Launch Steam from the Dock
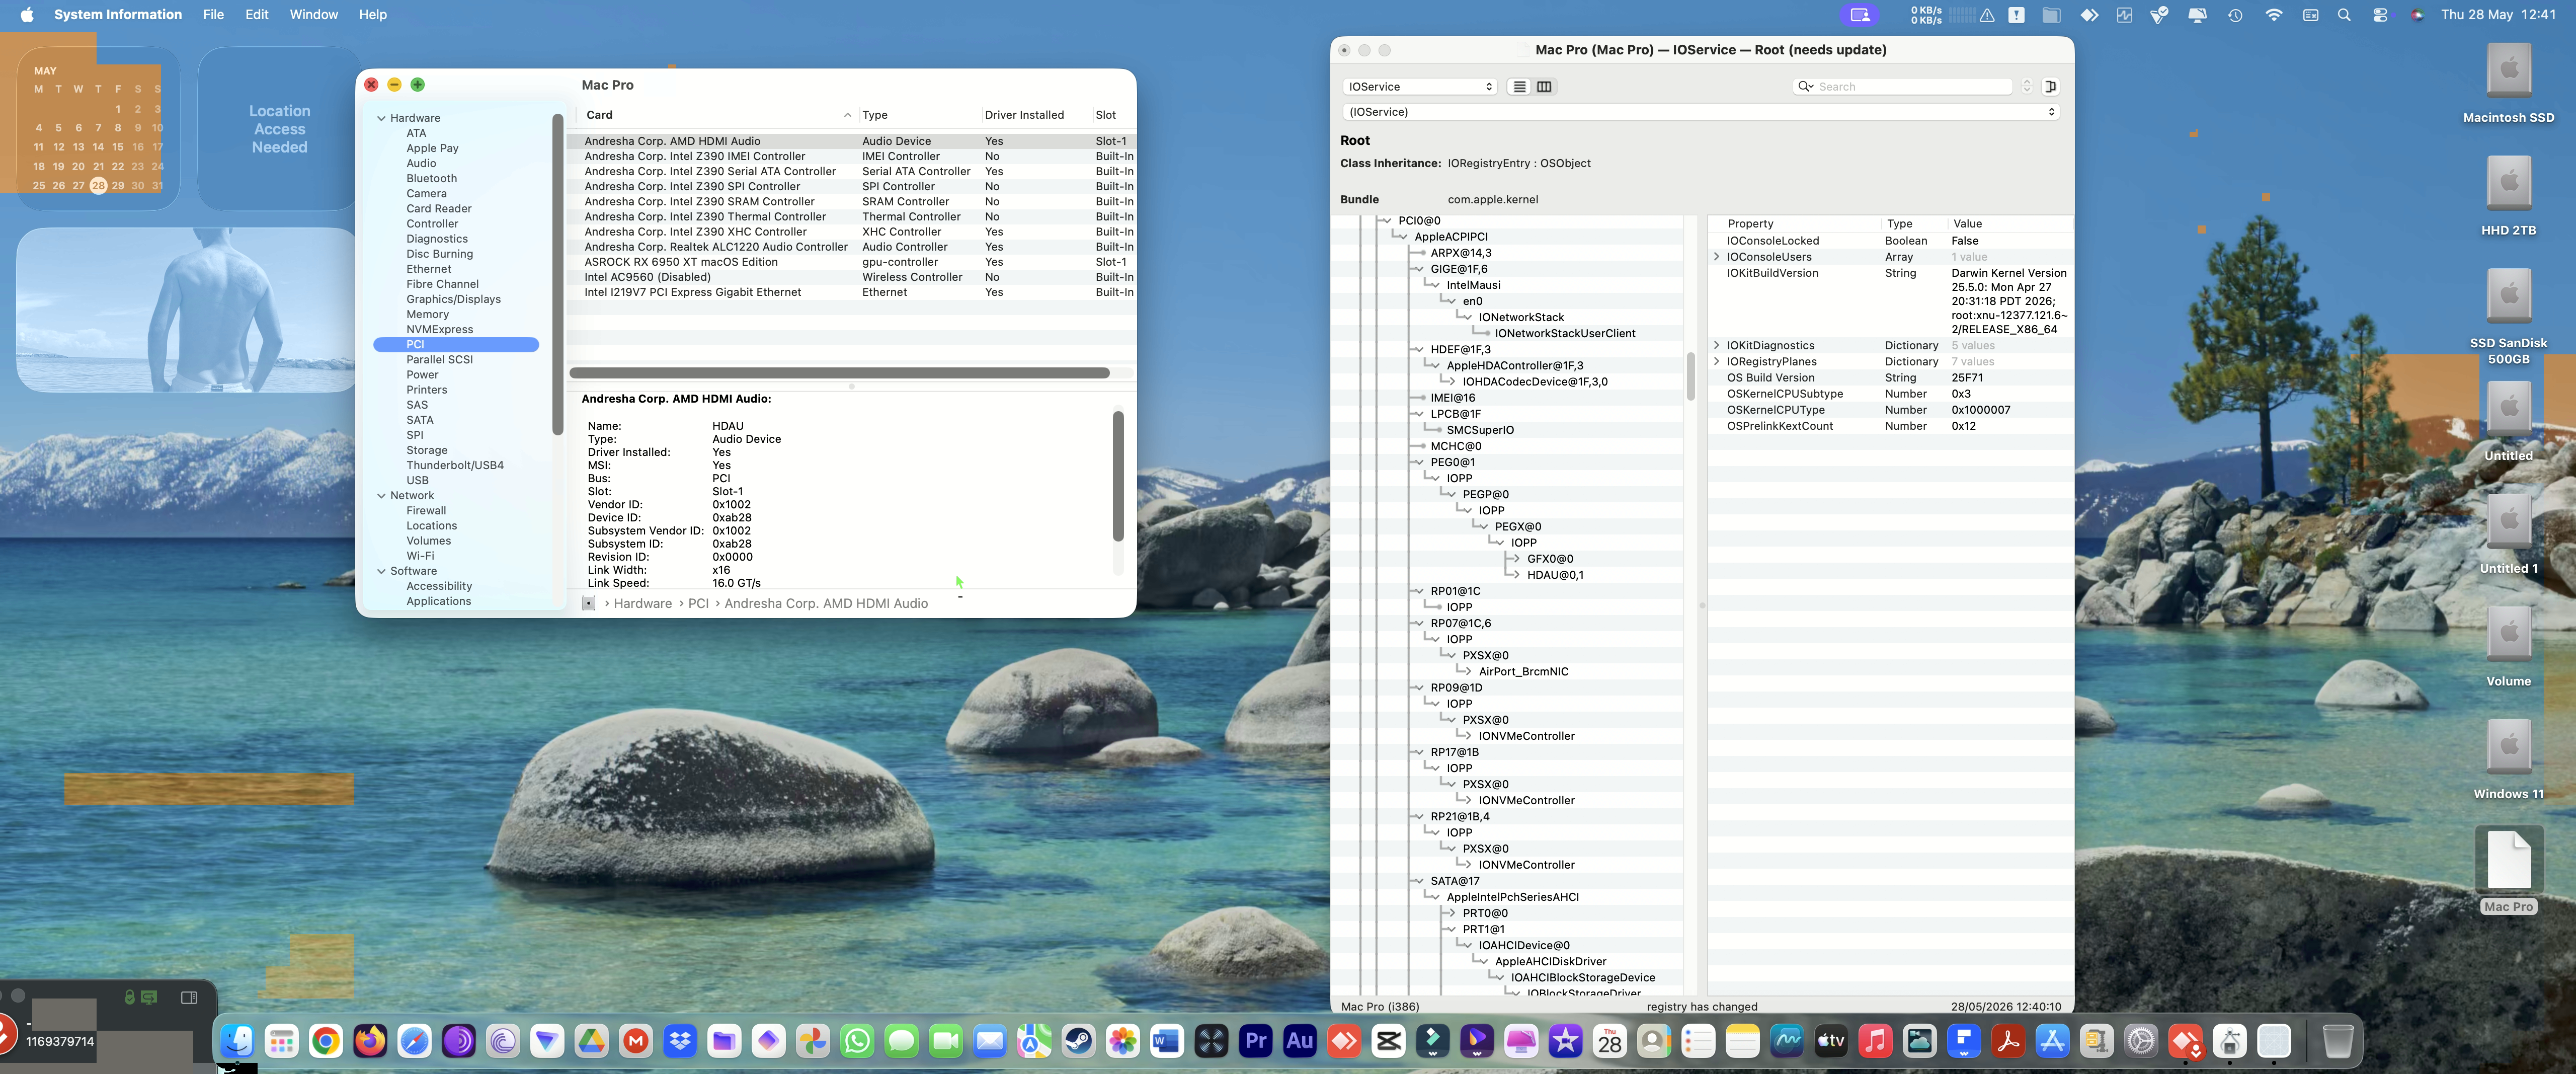 point(1078,1042)
